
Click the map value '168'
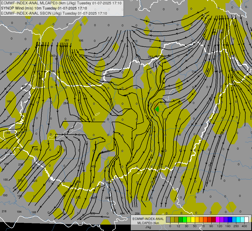(34, 212)
